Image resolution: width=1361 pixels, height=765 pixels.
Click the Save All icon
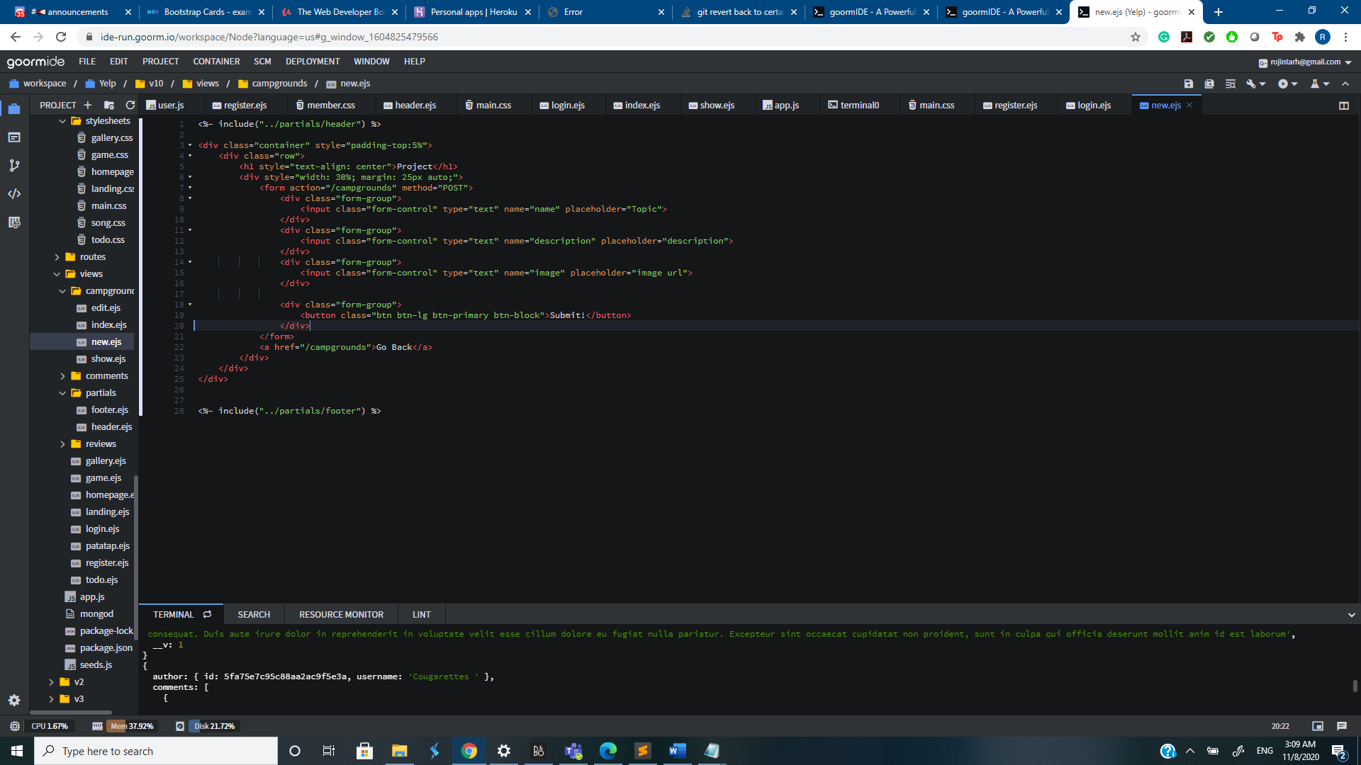pos(1209,84)
